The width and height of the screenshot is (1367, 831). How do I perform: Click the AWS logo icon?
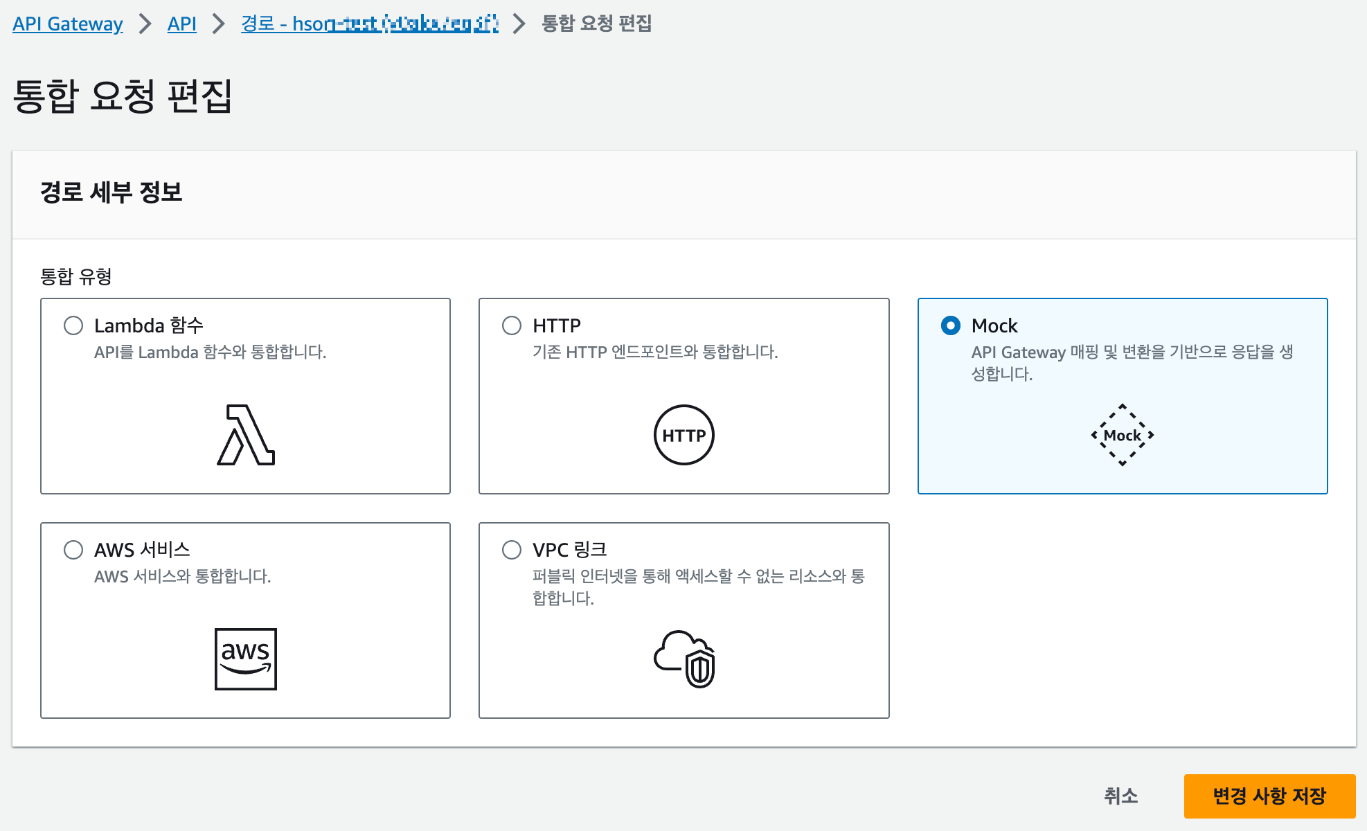click(246, 659)
